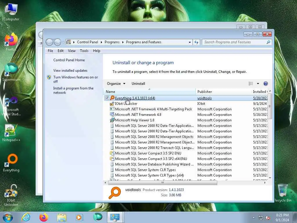Click the taskbar clock showing 8:21 PM
Viewport: 297px width, 223px height.
tap(282, 217)
